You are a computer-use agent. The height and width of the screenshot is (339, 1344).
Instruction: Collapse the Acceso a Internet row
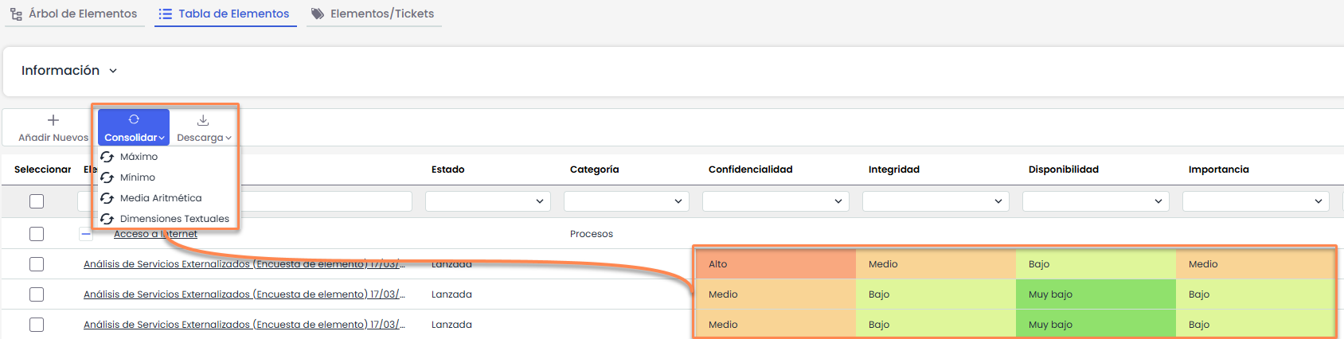(86, 234)
